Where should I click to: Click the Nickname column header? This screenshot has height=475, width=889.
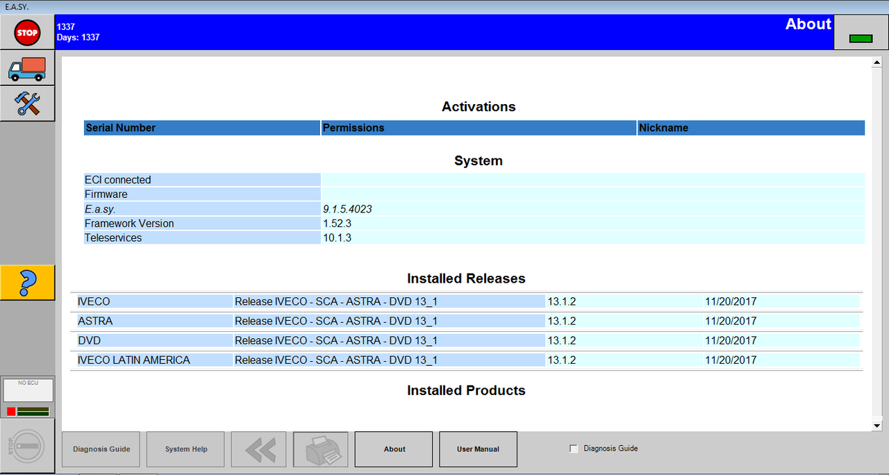(751, 128)
